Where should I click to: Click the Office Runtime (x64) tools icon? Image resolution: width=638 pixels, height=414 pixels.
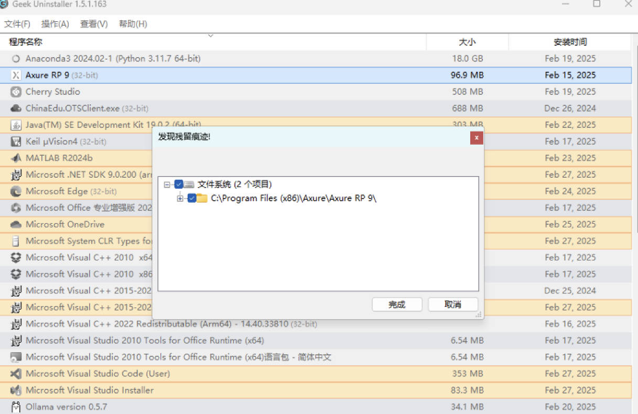coord(16,341)
